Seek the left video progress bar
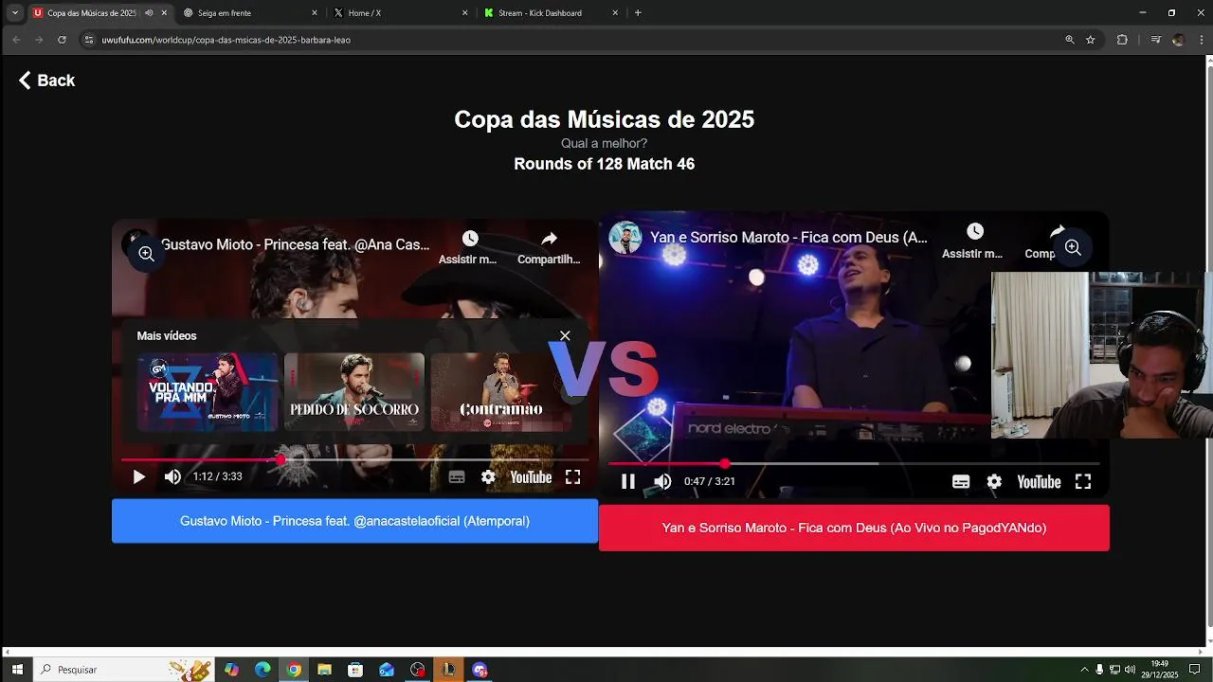 pos(354,459)
